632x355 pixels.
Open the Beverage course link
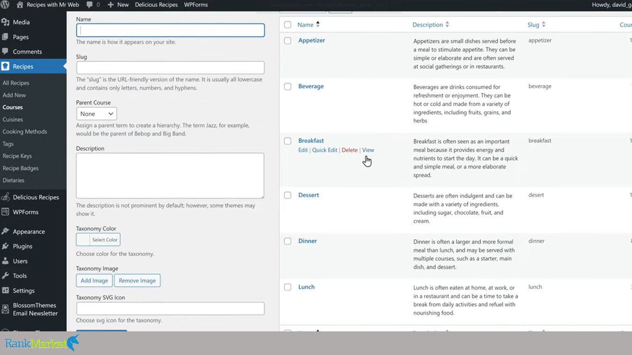click(311, 86)
